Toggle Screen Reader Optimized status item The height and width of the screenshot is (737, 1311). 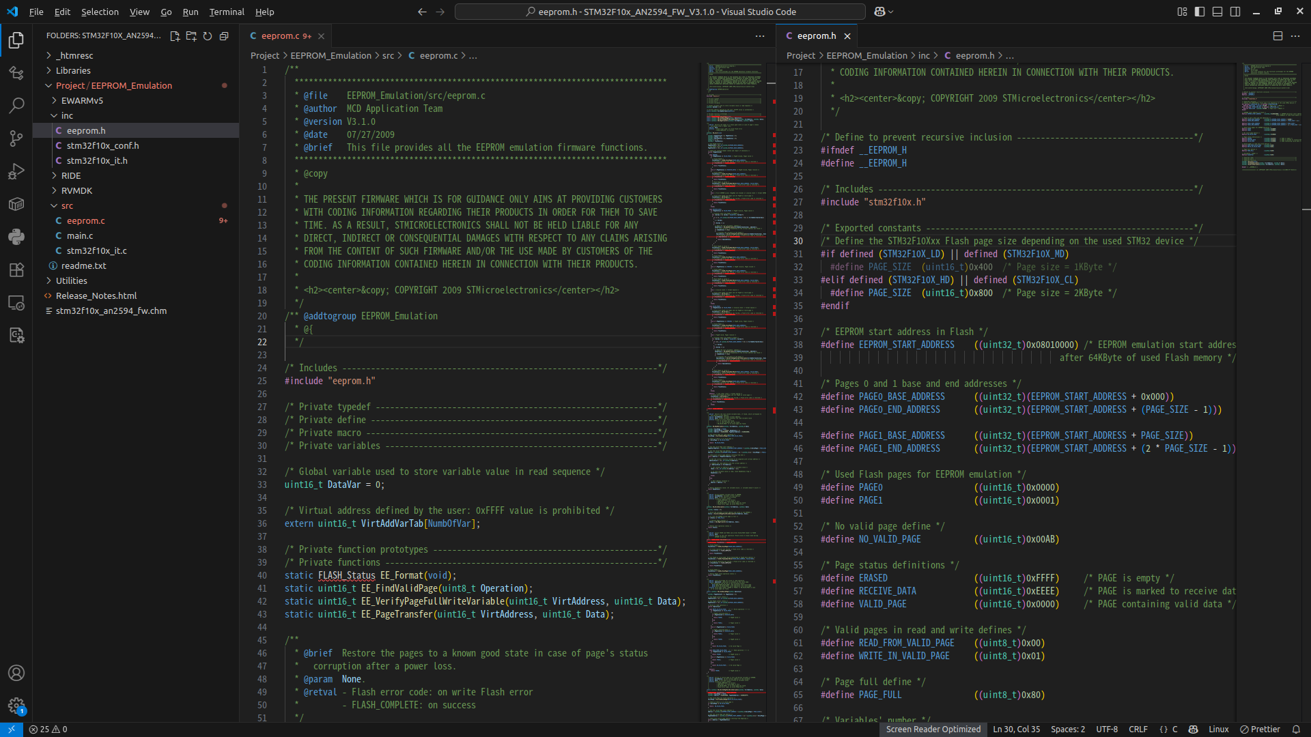click(x=933, y=729)
